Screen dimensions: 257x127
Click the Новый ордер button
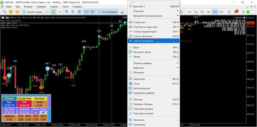[x=32, y=12]
